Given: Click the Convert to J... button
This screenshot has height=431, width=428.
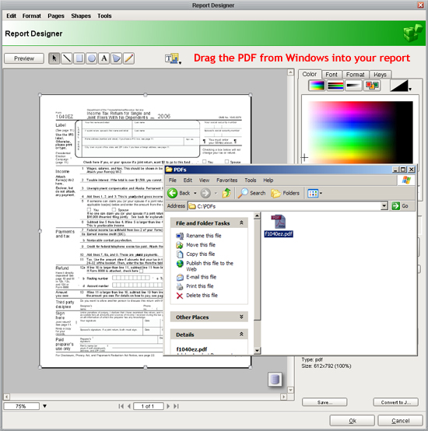Looking at the screenshot, I should [x=395, y=402].
